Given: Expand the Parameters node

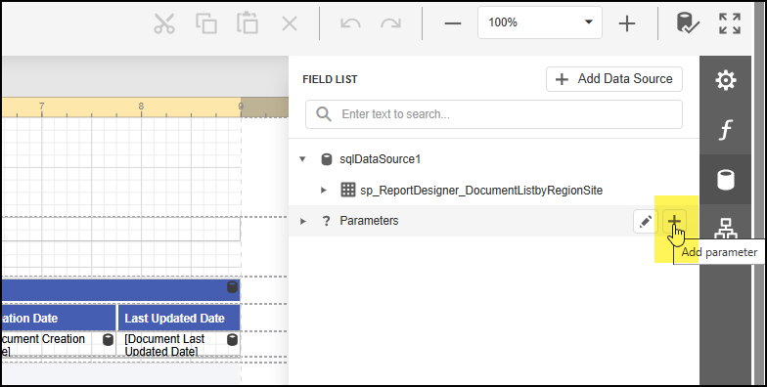Looking at the screenshot, I should pyautogui.click(x=303, y=221).
